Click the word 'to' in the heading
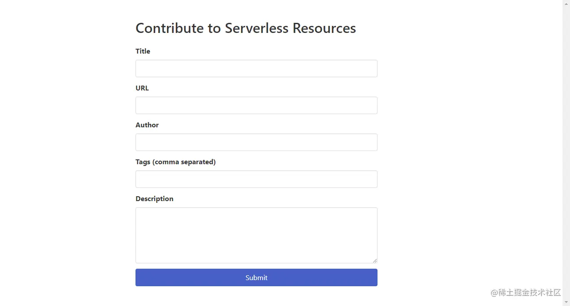The height and width of the screenshot is (306, 570). 214,29
